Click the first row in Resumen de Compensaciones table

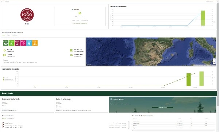(x=173, y=121)
